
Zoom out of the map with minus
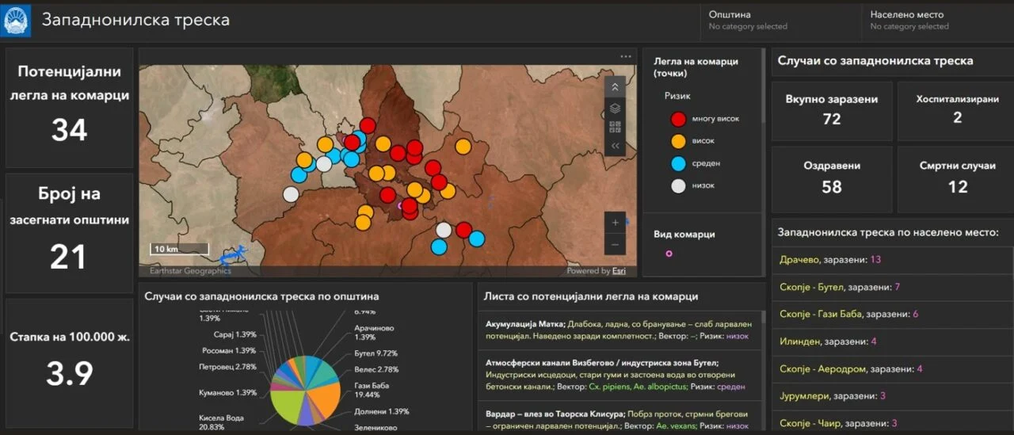(x=616, y=244)
